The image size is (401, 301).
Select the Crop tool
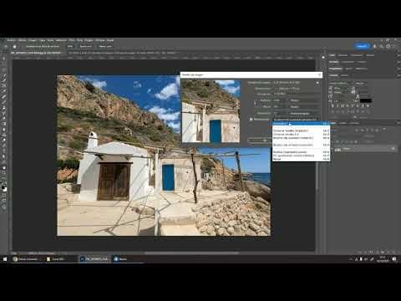[4, 80]
